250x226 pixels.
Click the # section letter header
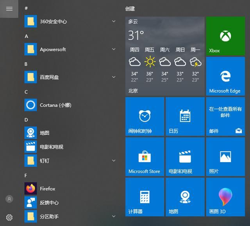26,8
